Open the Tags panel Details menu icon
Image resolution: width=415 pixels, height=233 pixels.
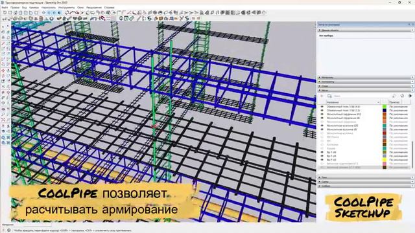coord(410,96)
